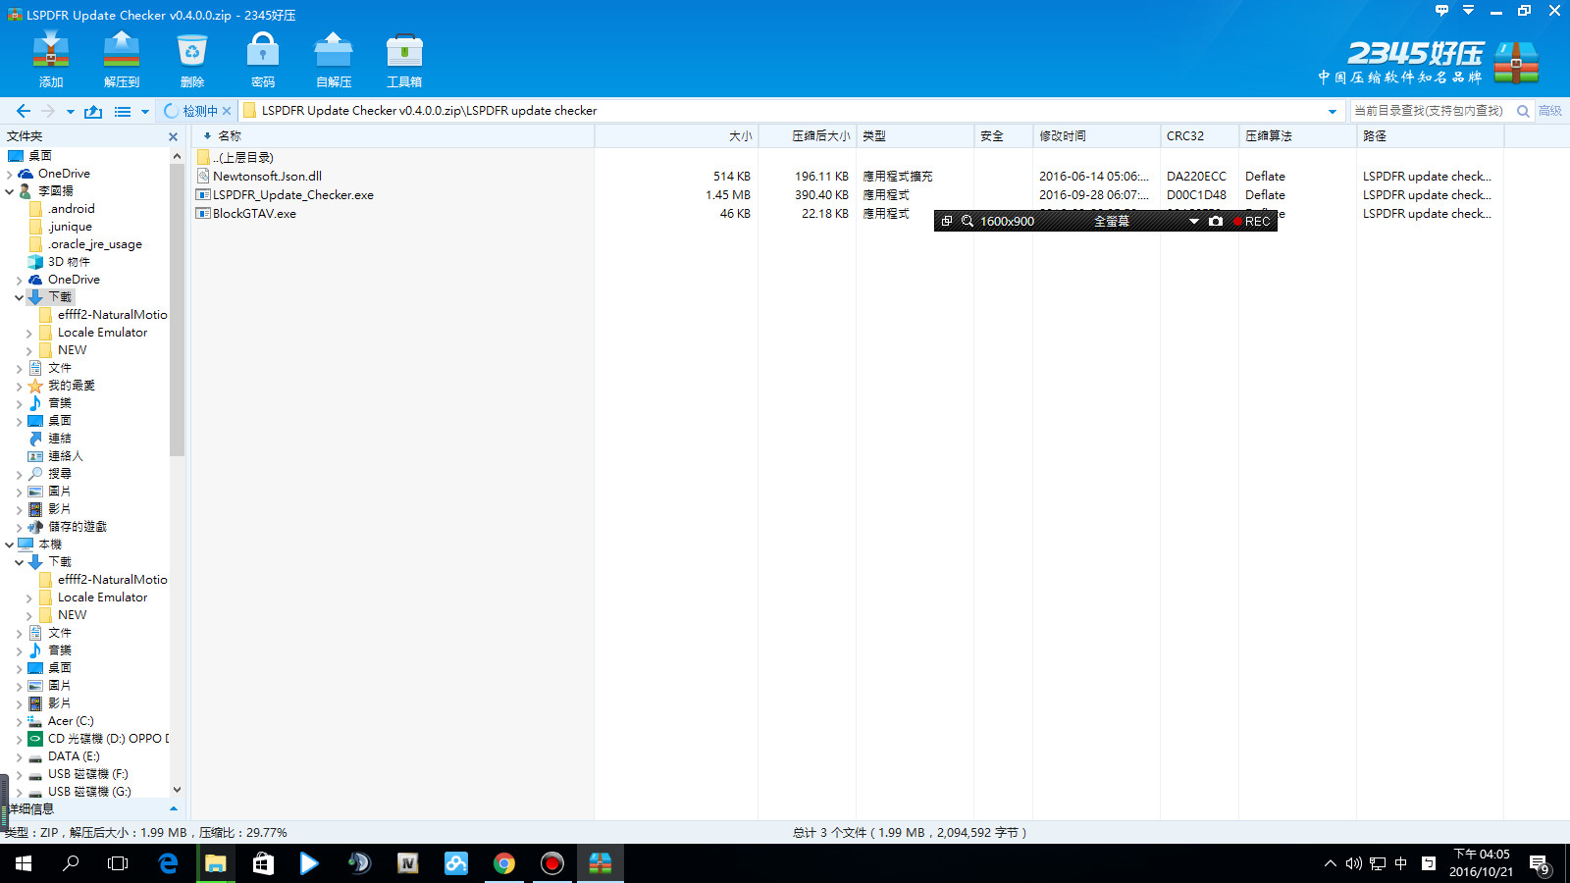Collapse the 本機 tree node
This screenshot has height=883, width=1570.
click(x=10, y=545)
